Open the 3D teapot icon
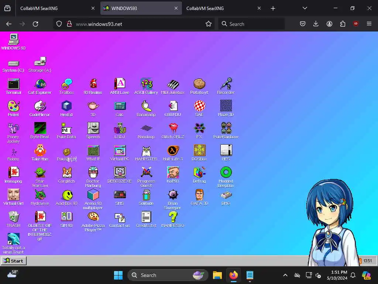Screen dimensions: 378x284 [x=93, y=108]
